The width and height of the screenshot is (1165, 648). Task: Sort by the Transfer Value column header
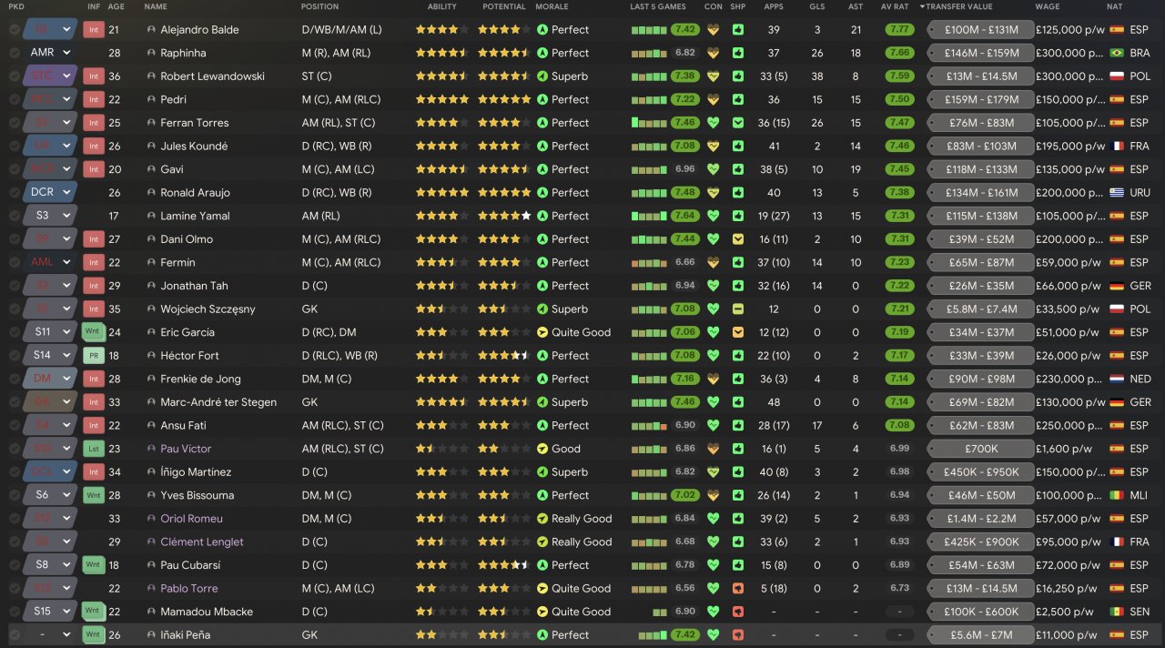point(959,6)
